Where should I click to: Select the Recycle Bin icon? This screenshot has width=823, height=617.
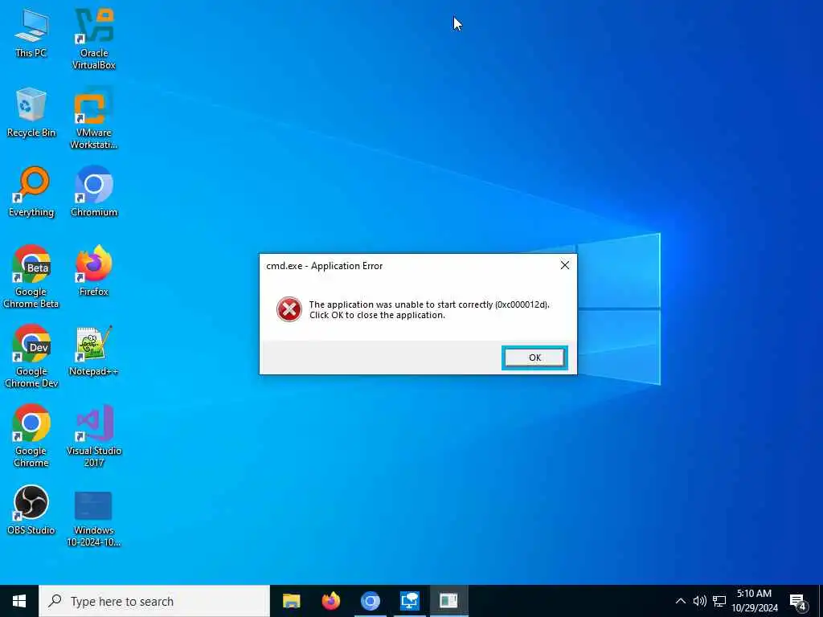pos(31,112)
